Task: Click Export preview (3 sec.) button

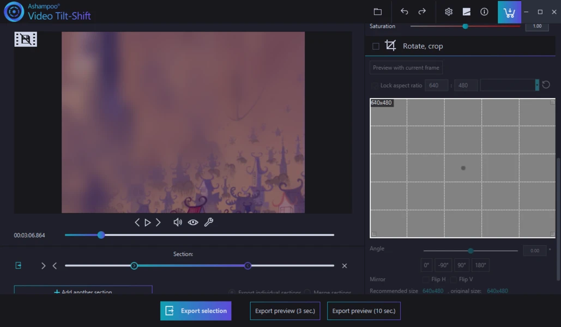Action: 285,311
